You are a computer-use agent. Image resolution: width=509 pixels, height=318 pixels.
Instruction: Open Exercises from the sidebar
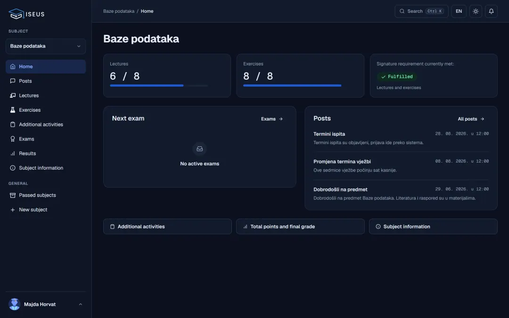(46, 110)
